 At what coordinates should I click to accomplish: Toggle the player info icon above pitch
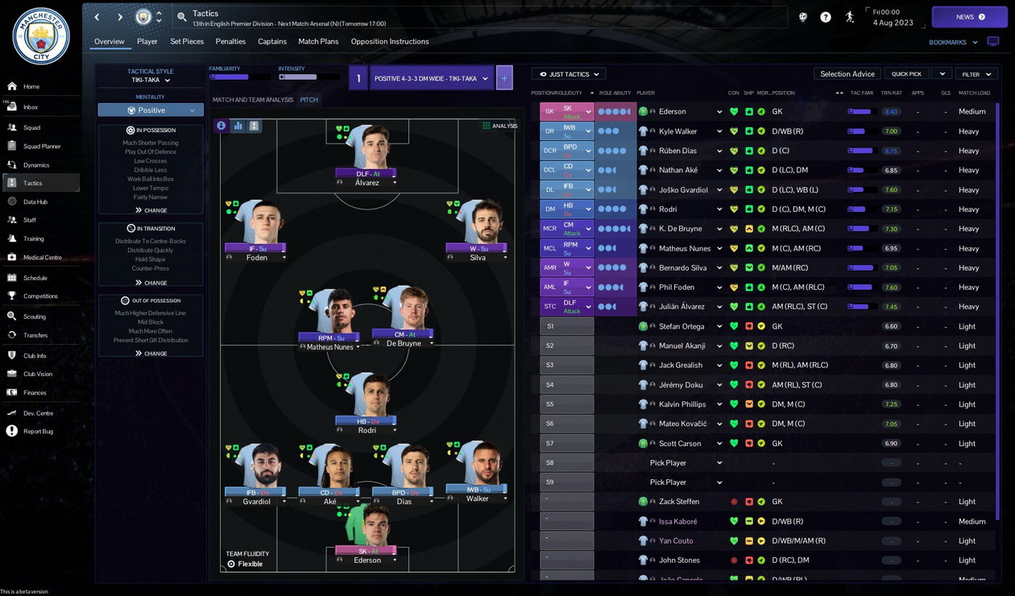[222, 126]
